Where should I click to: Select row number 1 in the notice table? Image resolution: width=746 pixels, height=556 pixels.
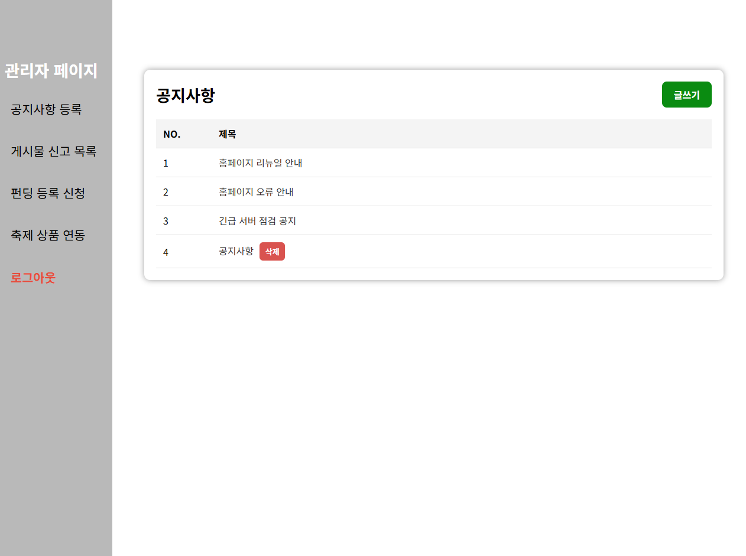point(166,163)
